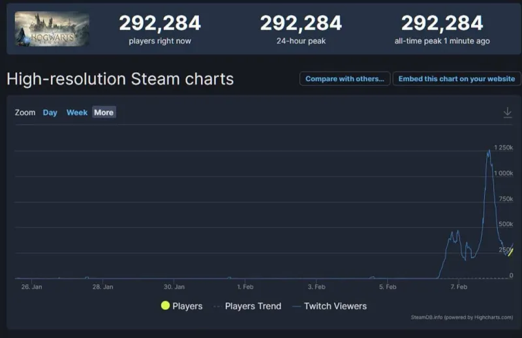The height and width of the screenshot is (338, 522).
Task: Set chart zoom to Week
Action: (77, 112)
